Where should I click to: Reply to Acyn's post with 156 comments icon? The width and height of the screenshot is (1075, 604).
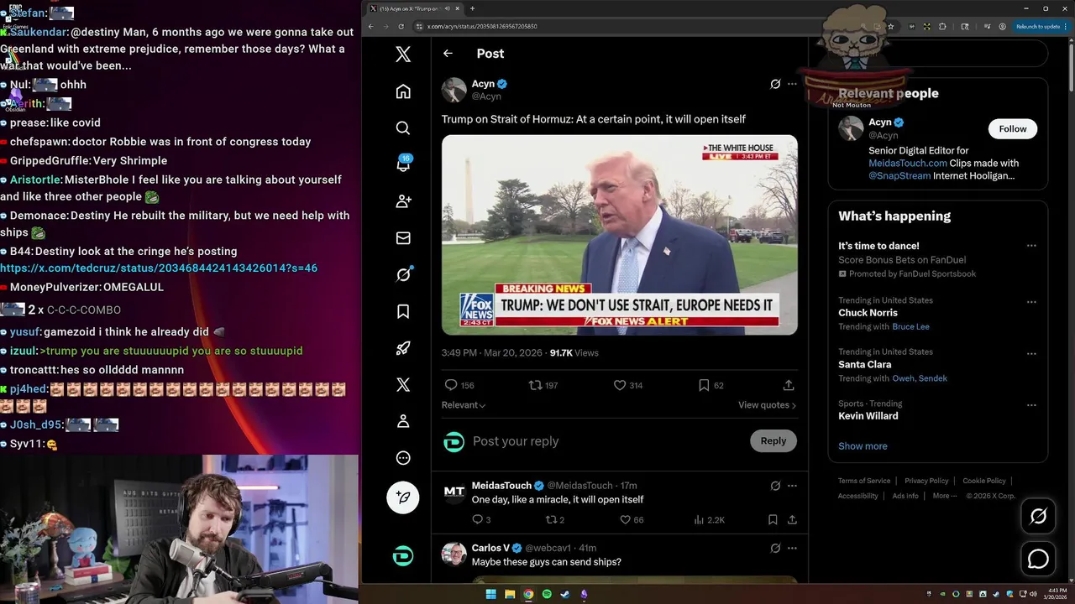[x=459, y=385]
